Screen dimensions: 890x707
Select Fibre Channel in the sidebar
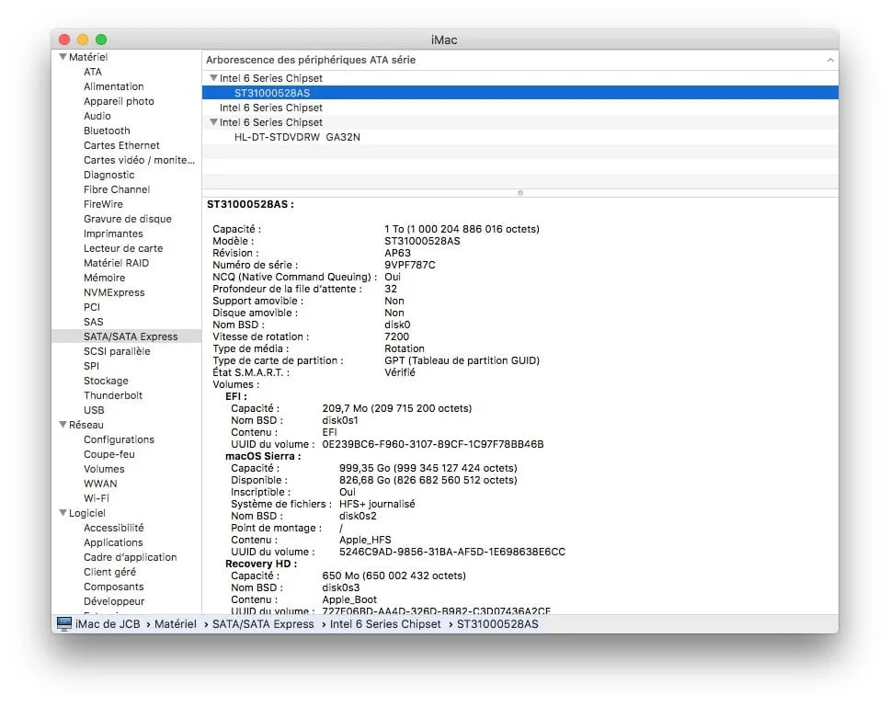(117, 189)
